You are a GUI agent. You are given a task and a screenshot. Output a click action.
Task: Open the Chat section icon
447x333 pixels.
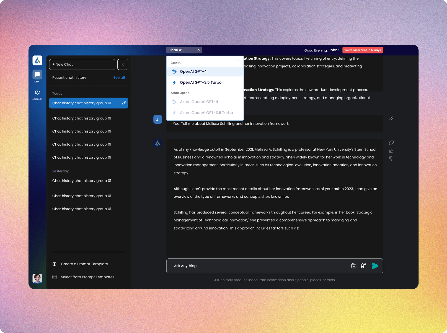point(37,74)
